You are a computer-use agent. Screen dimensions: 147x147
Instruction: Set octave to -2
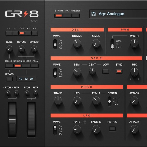[x=9, y=33]
